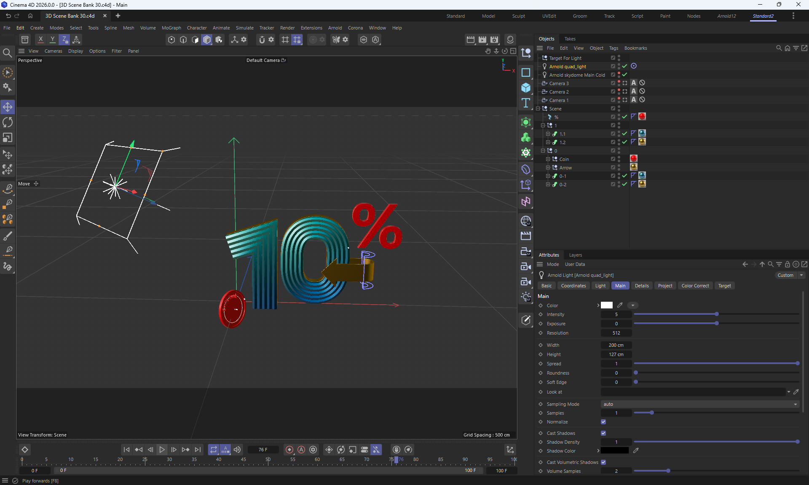
Task: Click the Width input field
Action: pos(616,345)
